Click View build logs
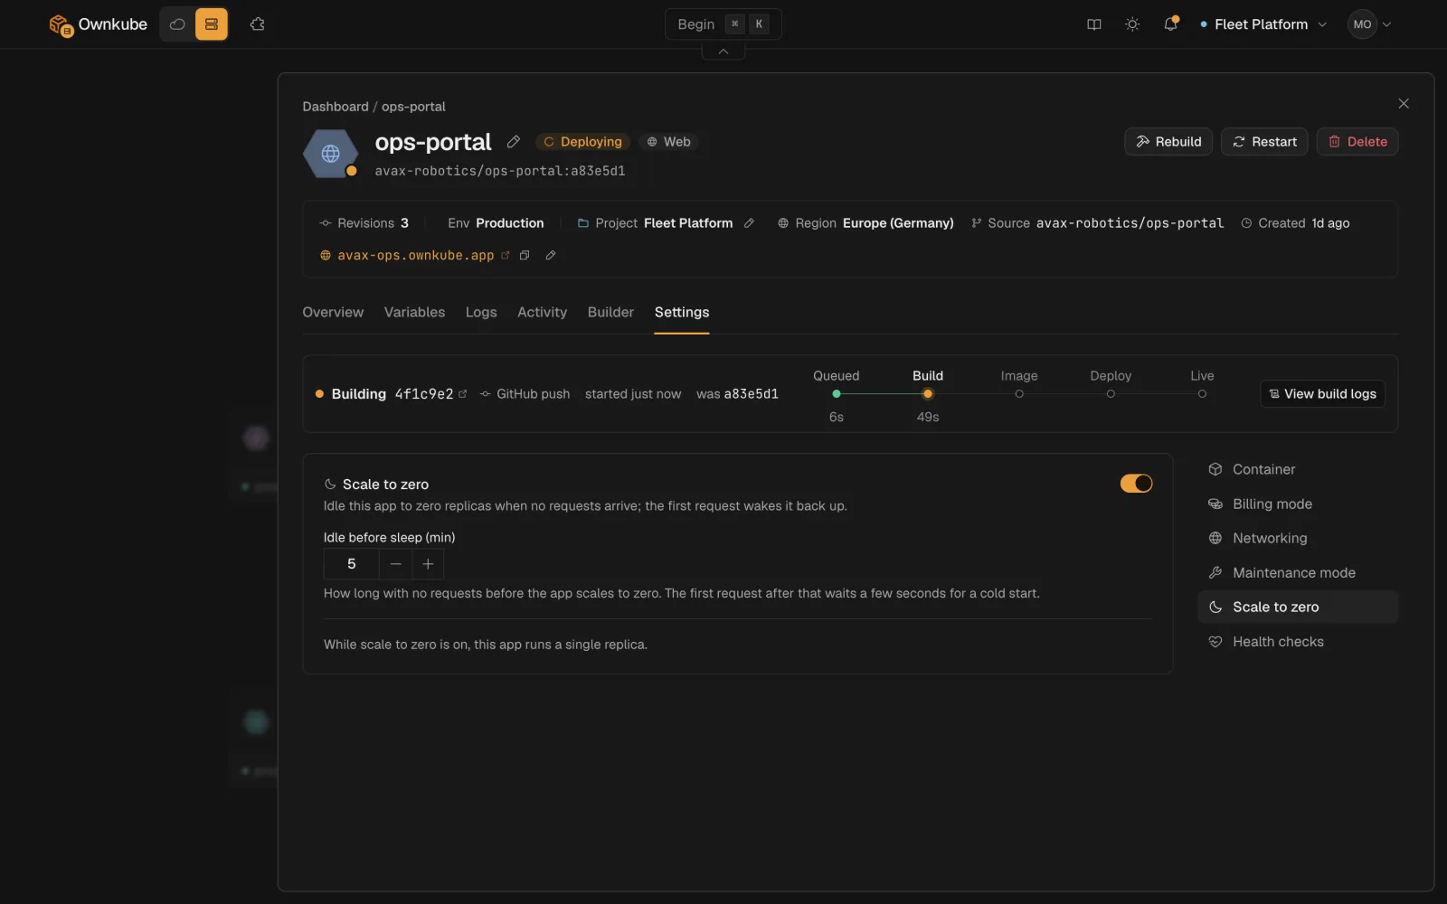The image size is (1447, 904). pos(1322,394)
